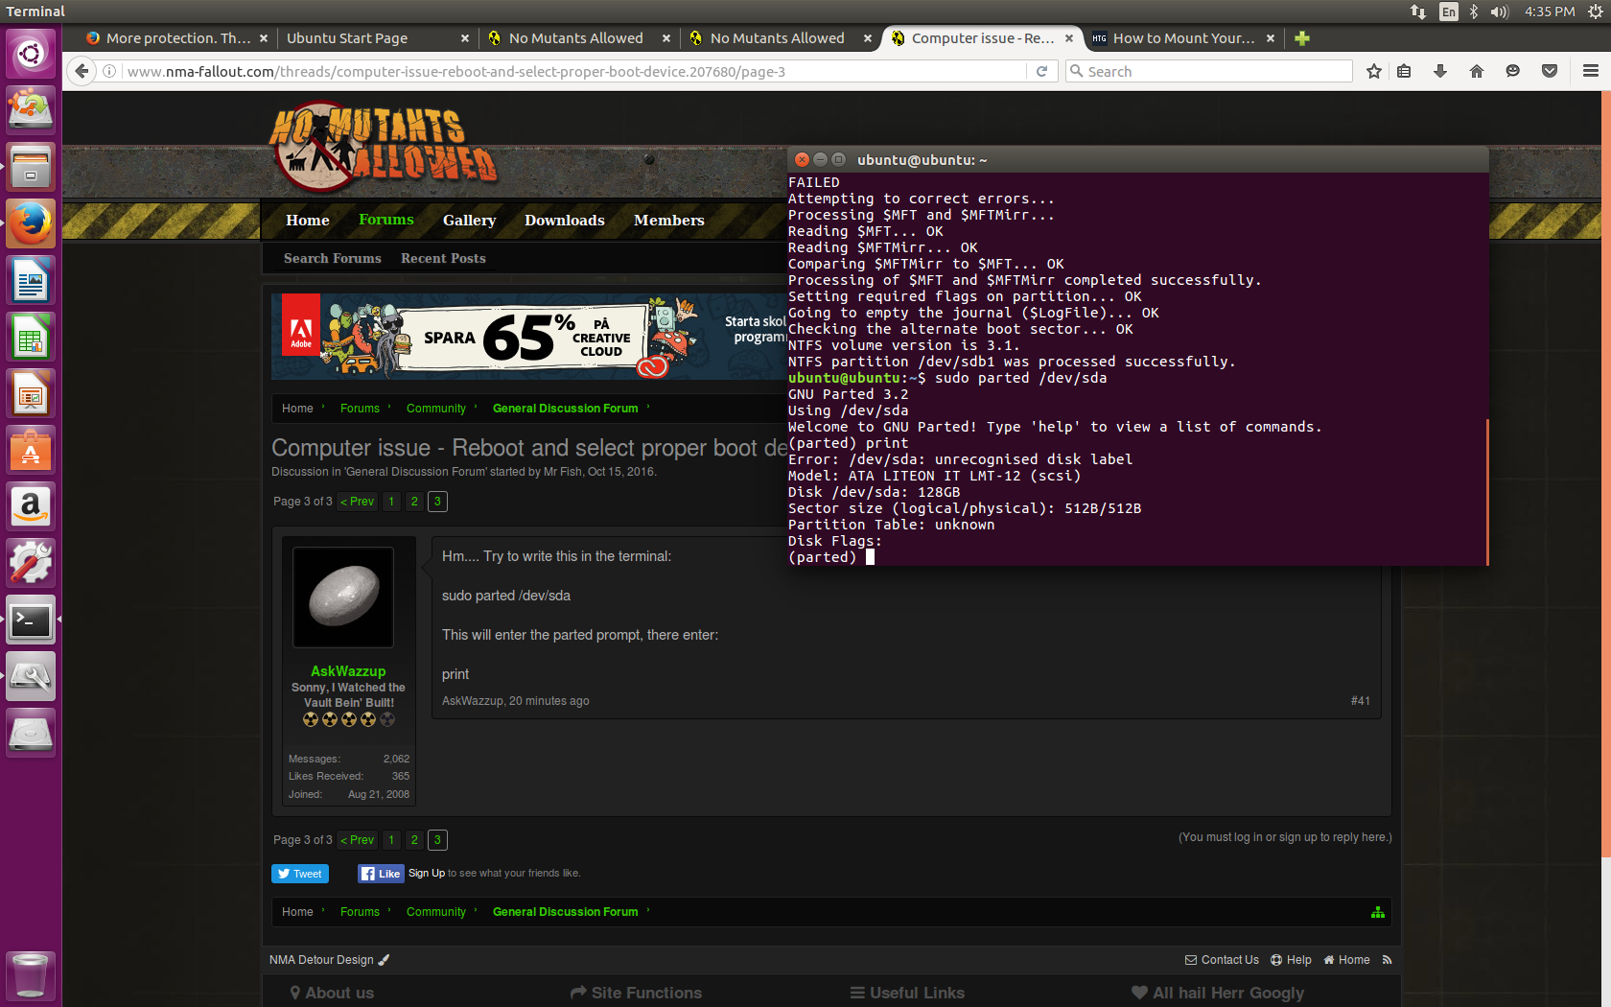This screenshot has height=1007, width=1611.
Task: Open the bookmarks list icon in Firefox
Action: [1404, 71]
